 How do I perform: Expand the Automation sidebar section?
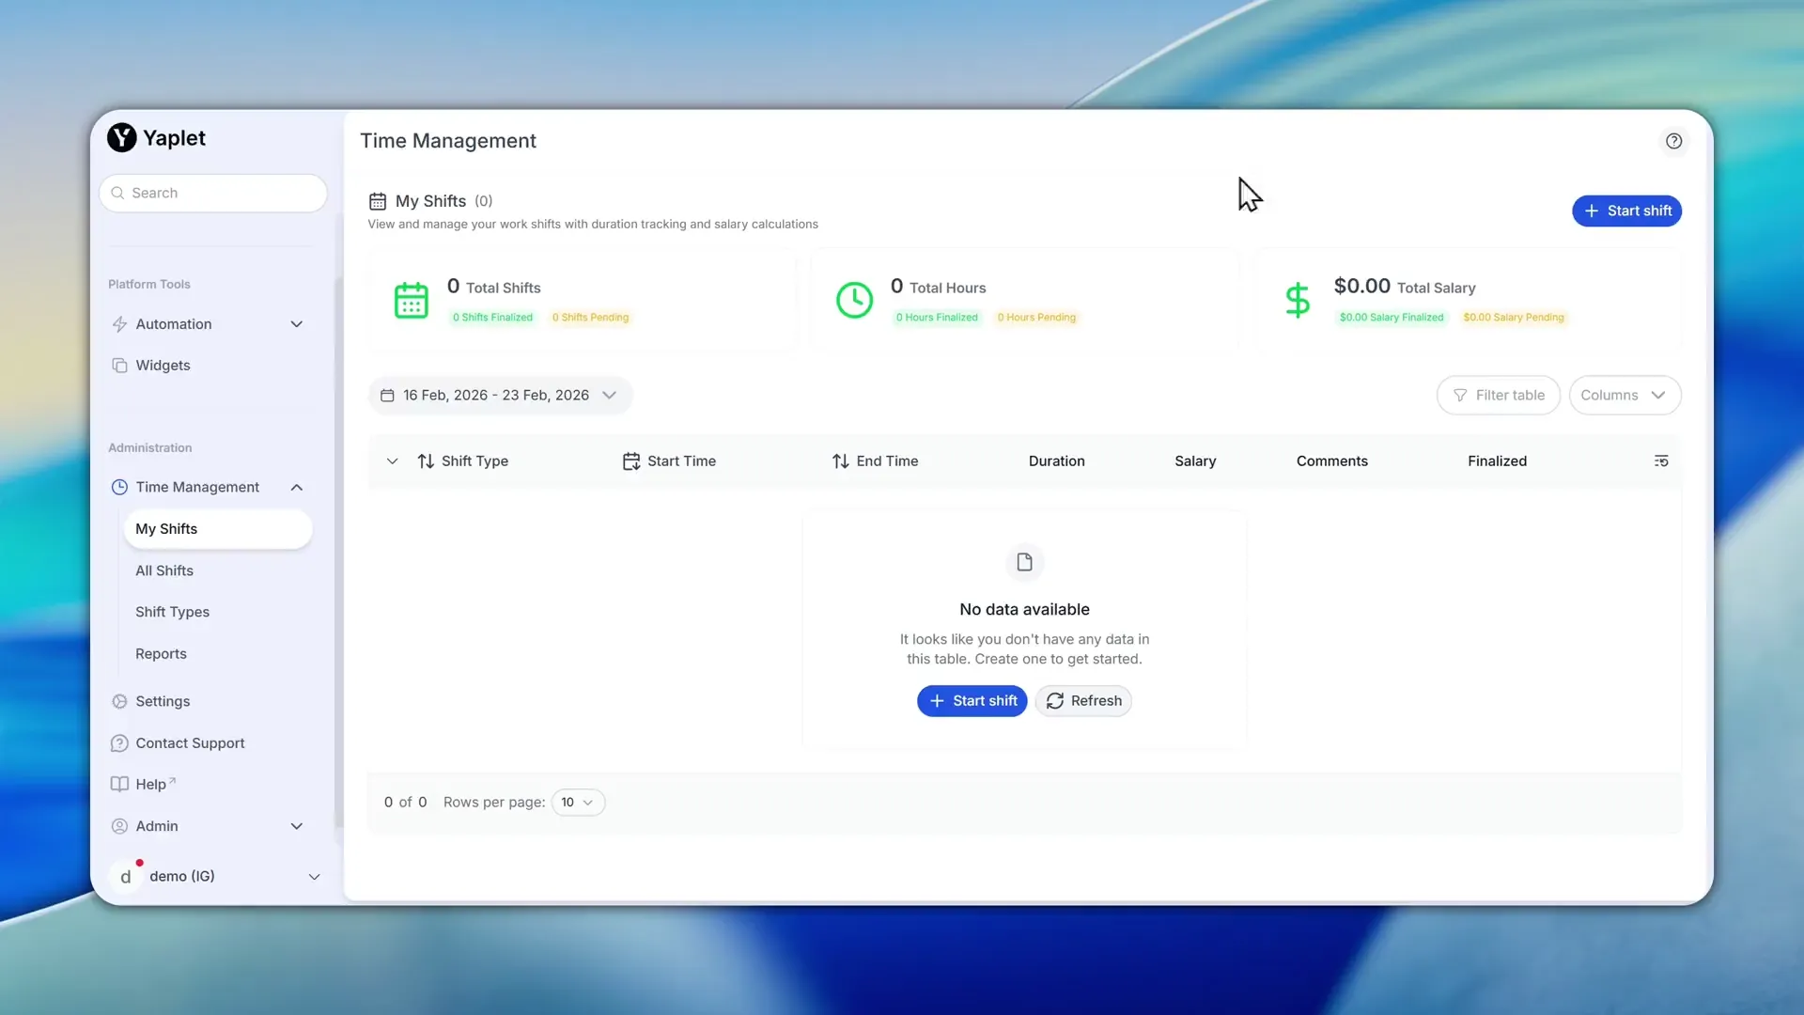296,324
